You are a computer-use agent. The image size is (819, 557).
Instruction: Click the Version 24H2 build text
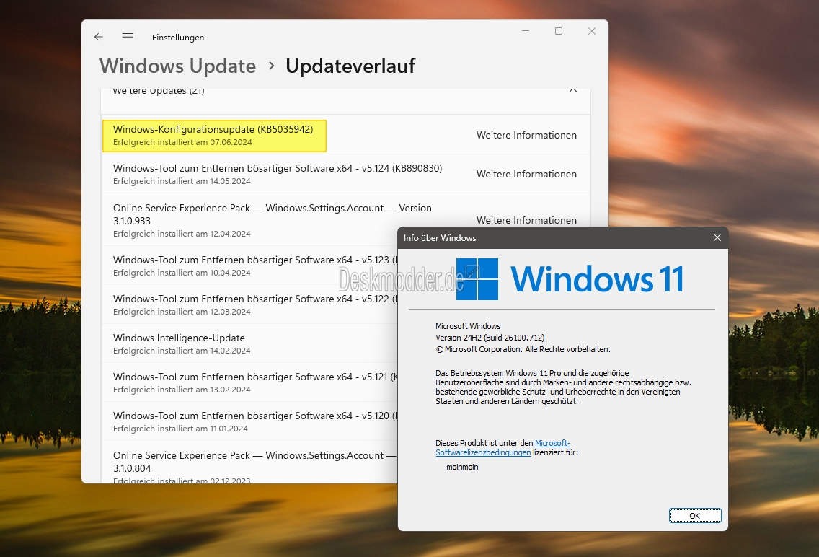[490, 338]
